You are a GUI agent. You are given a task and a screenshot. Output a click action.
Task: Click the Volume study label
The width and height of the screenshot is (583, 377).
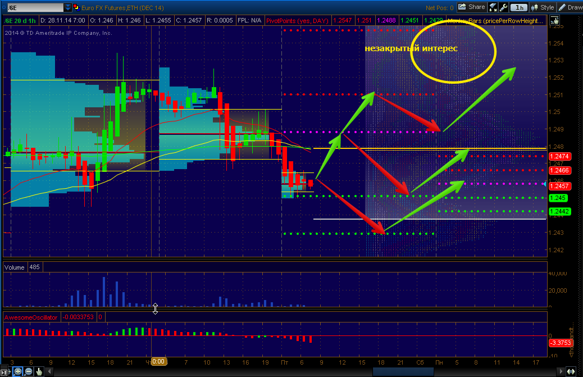15,267
